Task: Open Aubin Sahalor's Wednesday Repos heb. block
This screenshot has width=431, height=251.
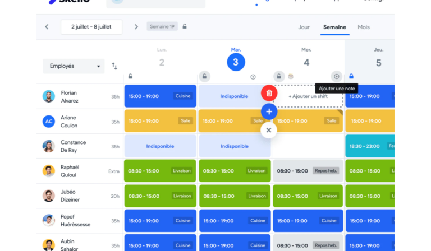Action: (308, 243)
